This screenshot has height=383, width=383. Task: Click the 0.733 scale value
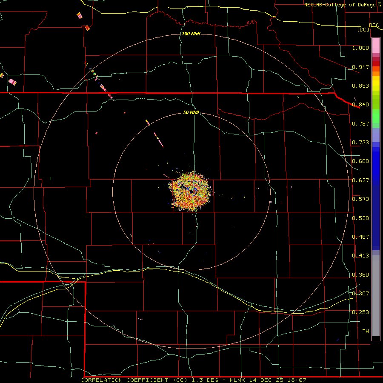point(360,142)
